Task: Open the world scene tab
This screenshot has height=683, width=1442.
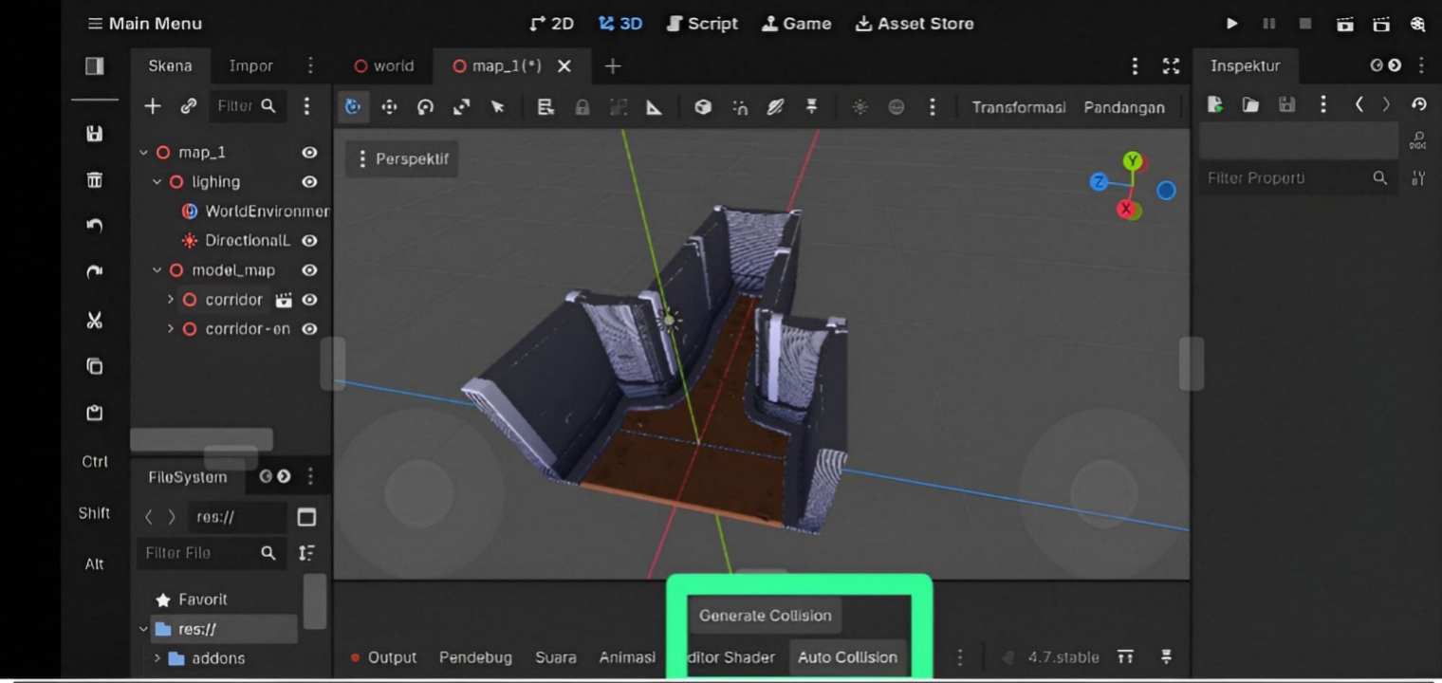Action: click(x=383, y=65)
